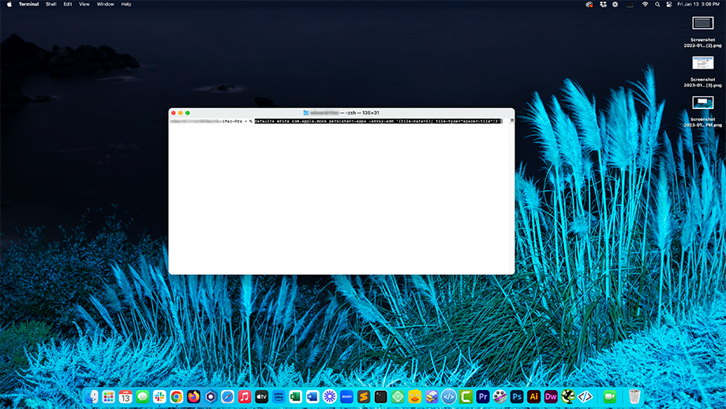Click the Wi-Fi status menu icon
The width and height of the screenshot is (726, 409).
tap(645, 4)
